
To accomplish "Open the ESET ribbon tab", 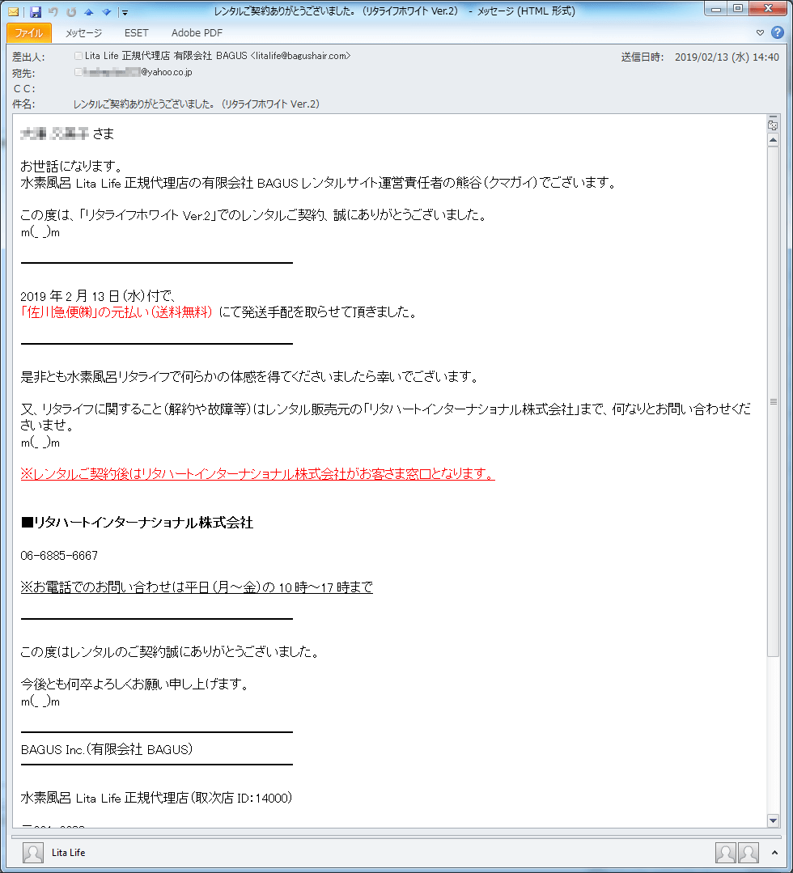I will point(137,33).
